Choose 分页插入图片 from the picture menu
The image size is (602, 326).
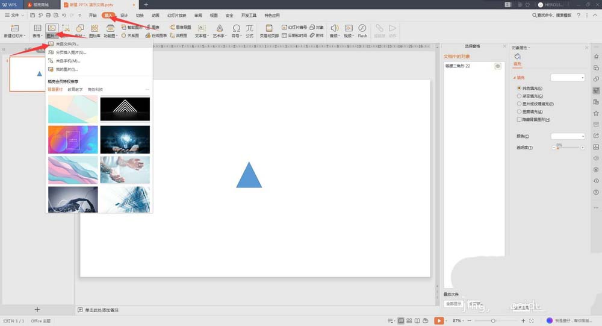tap(70, 52)
